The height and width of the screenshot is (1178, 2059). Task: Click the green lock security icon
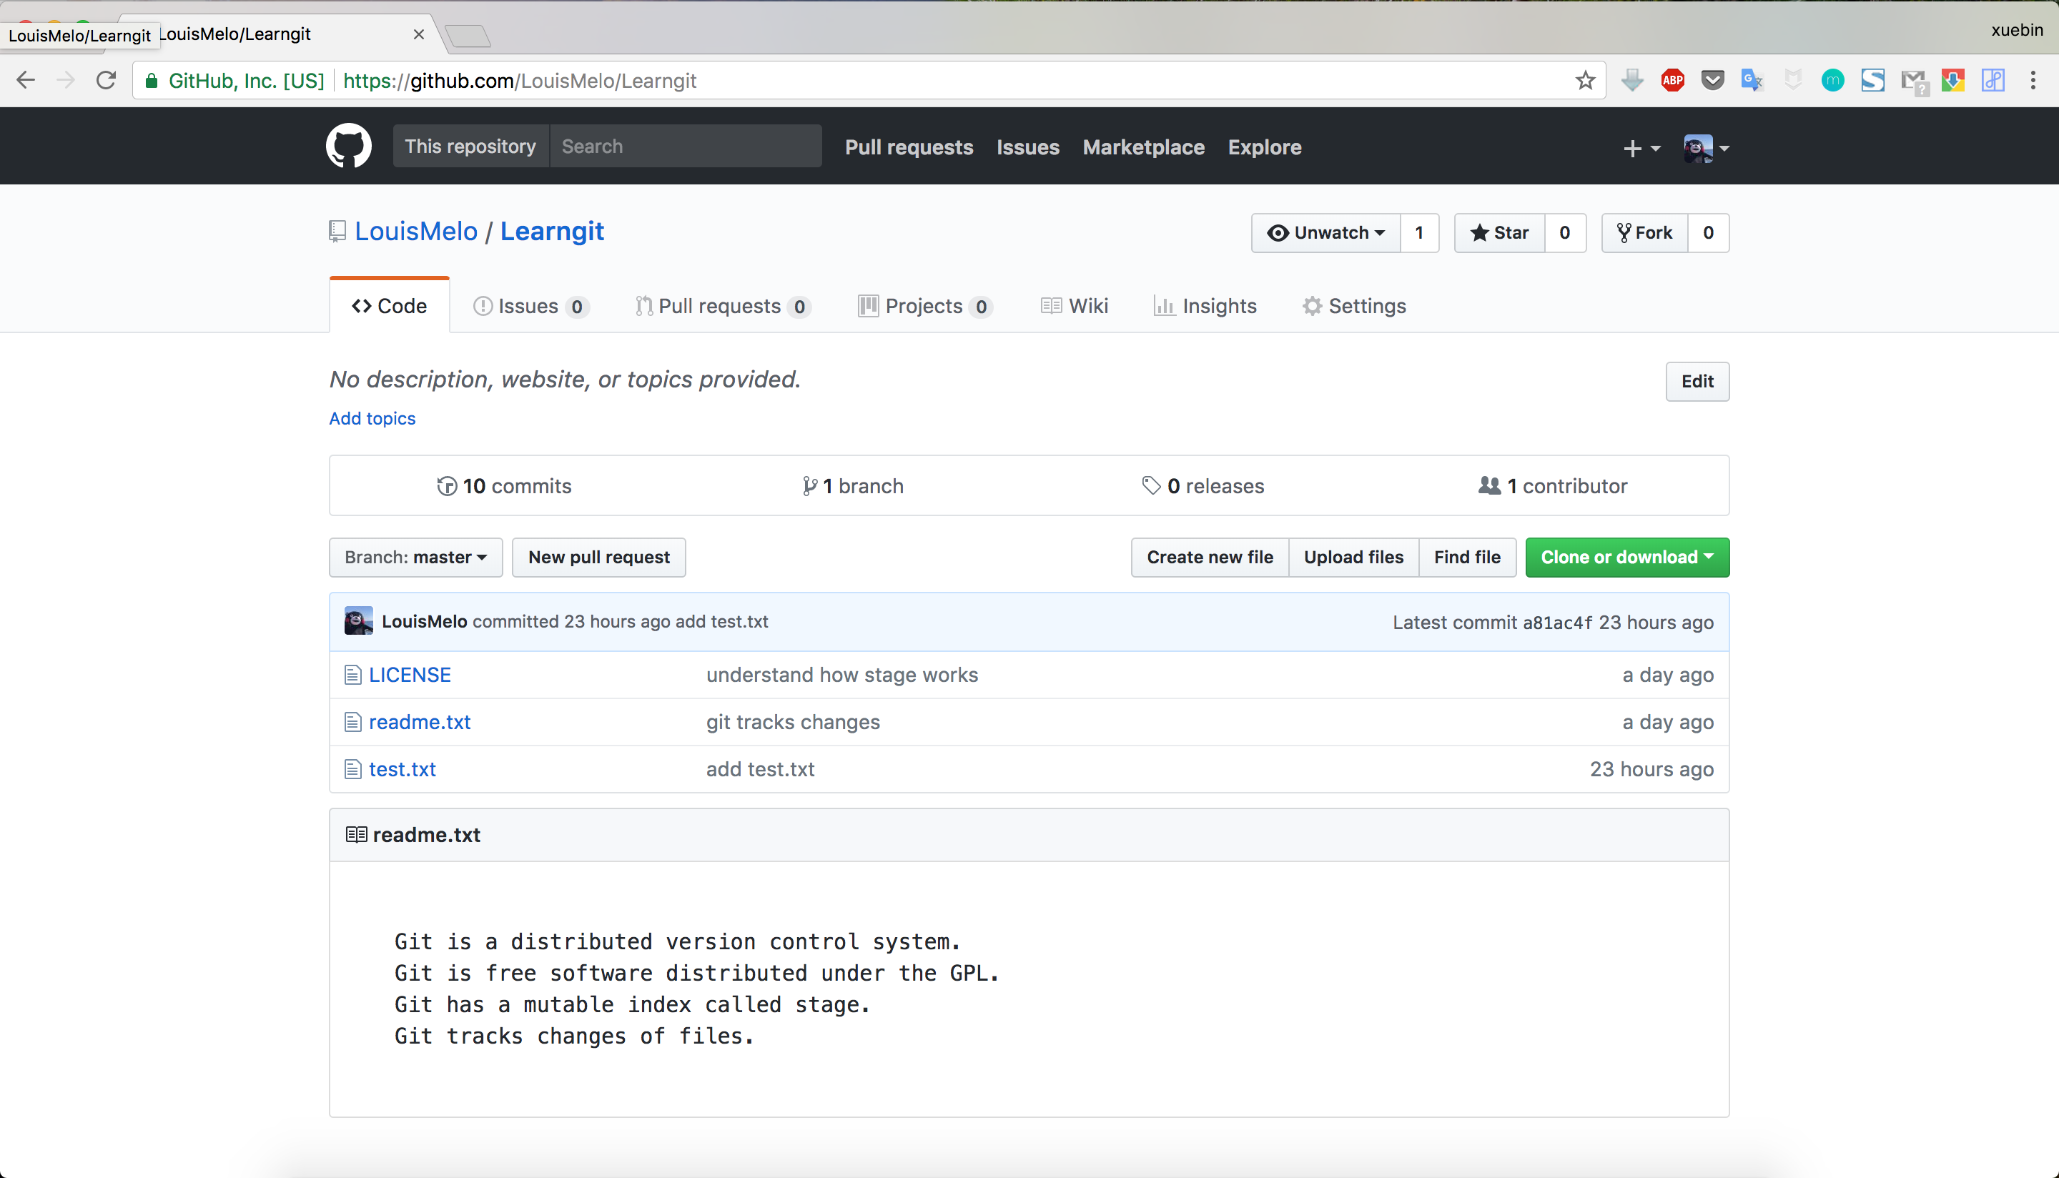pyautogui.click(x=150, y=80)
